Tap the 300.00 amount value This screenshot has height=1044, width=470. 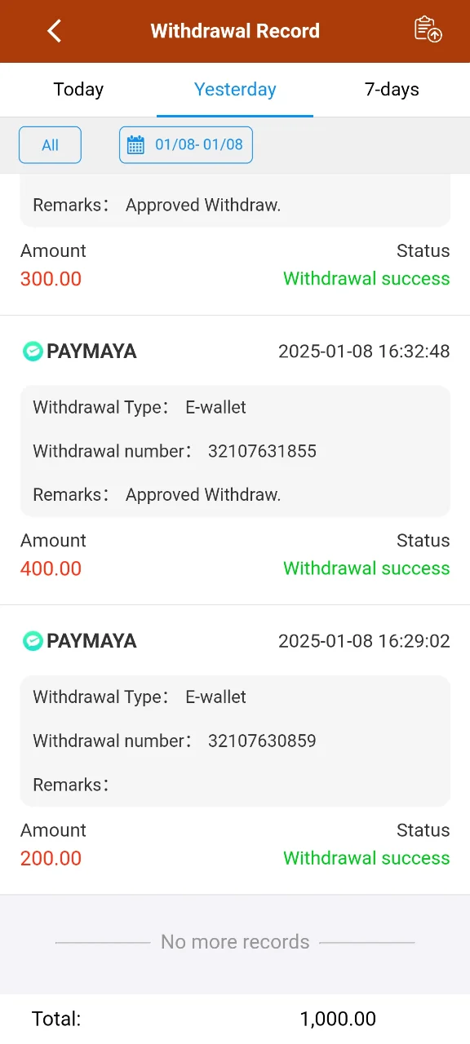pyautogui.click(x=51, y=279)
